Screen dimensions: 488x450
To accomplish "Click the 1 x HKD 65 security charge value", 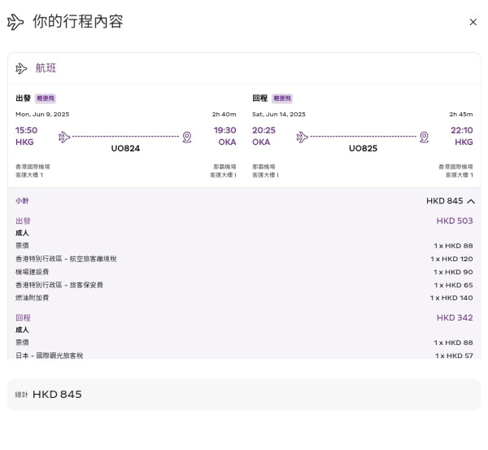I will (454, 285).
